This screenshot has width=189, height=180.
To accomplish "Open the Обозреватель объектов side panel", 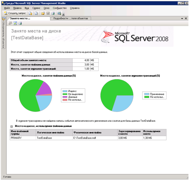I will tap(3, 33).
